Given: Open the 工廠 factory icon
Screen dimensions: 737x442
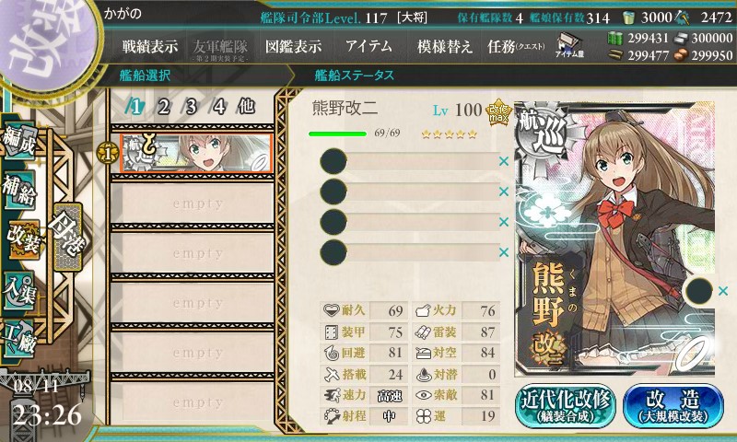Looking at the screenshot, I should pyautogui.click(x=18, y=338).
